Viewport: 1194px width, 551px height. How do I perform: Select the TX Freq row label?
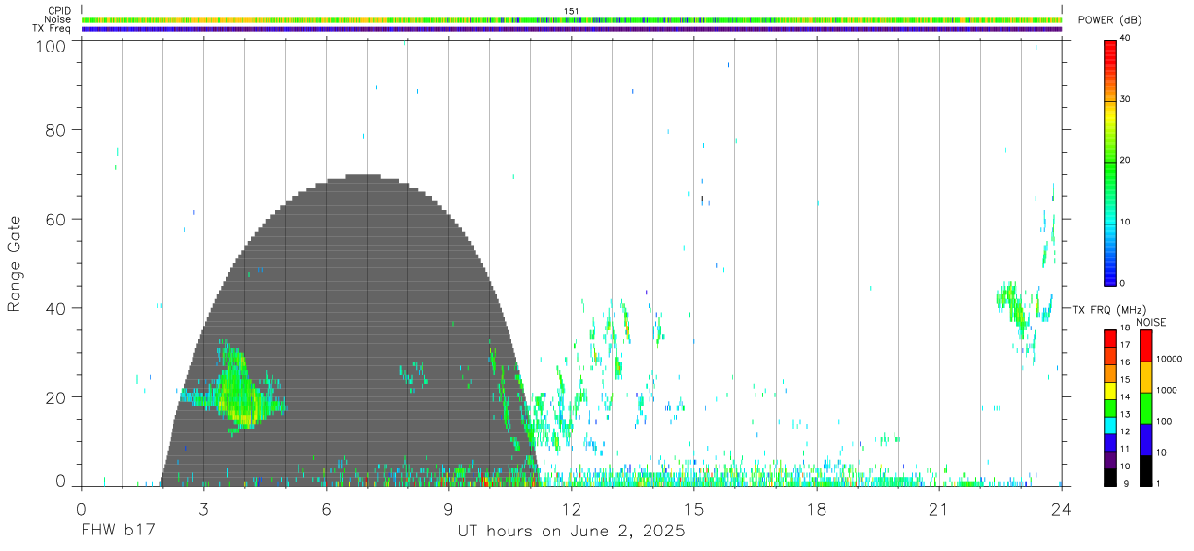pyautogui.click(x=52, y=29)
